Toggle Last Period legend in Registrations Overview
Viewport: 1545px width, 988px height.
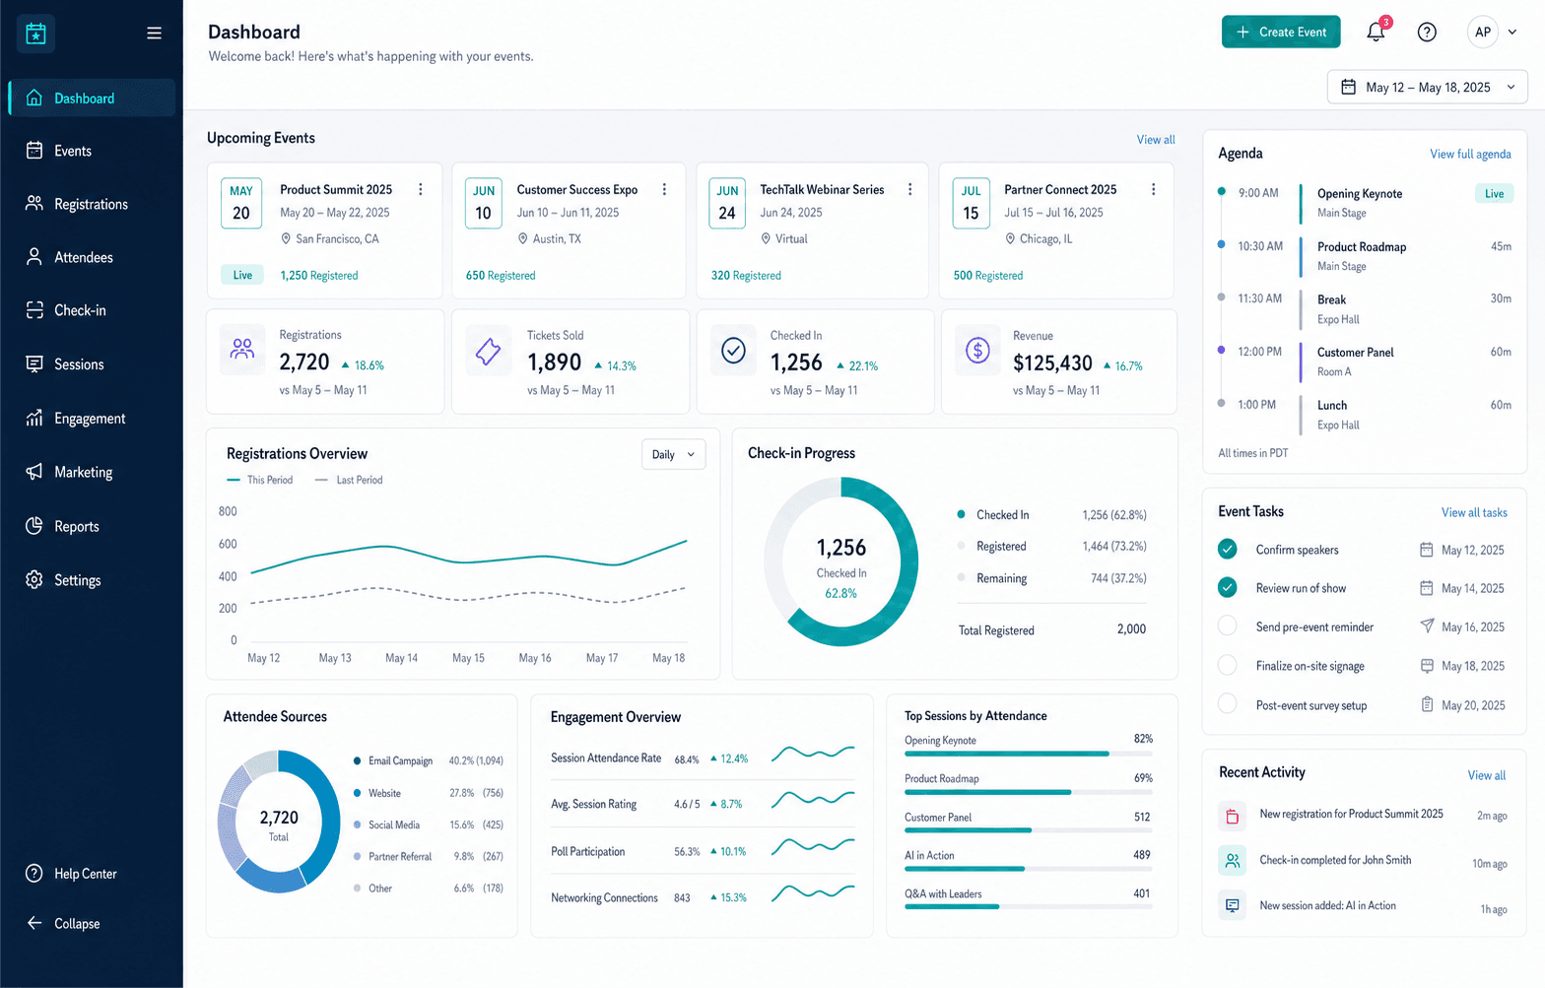[349, 480]
